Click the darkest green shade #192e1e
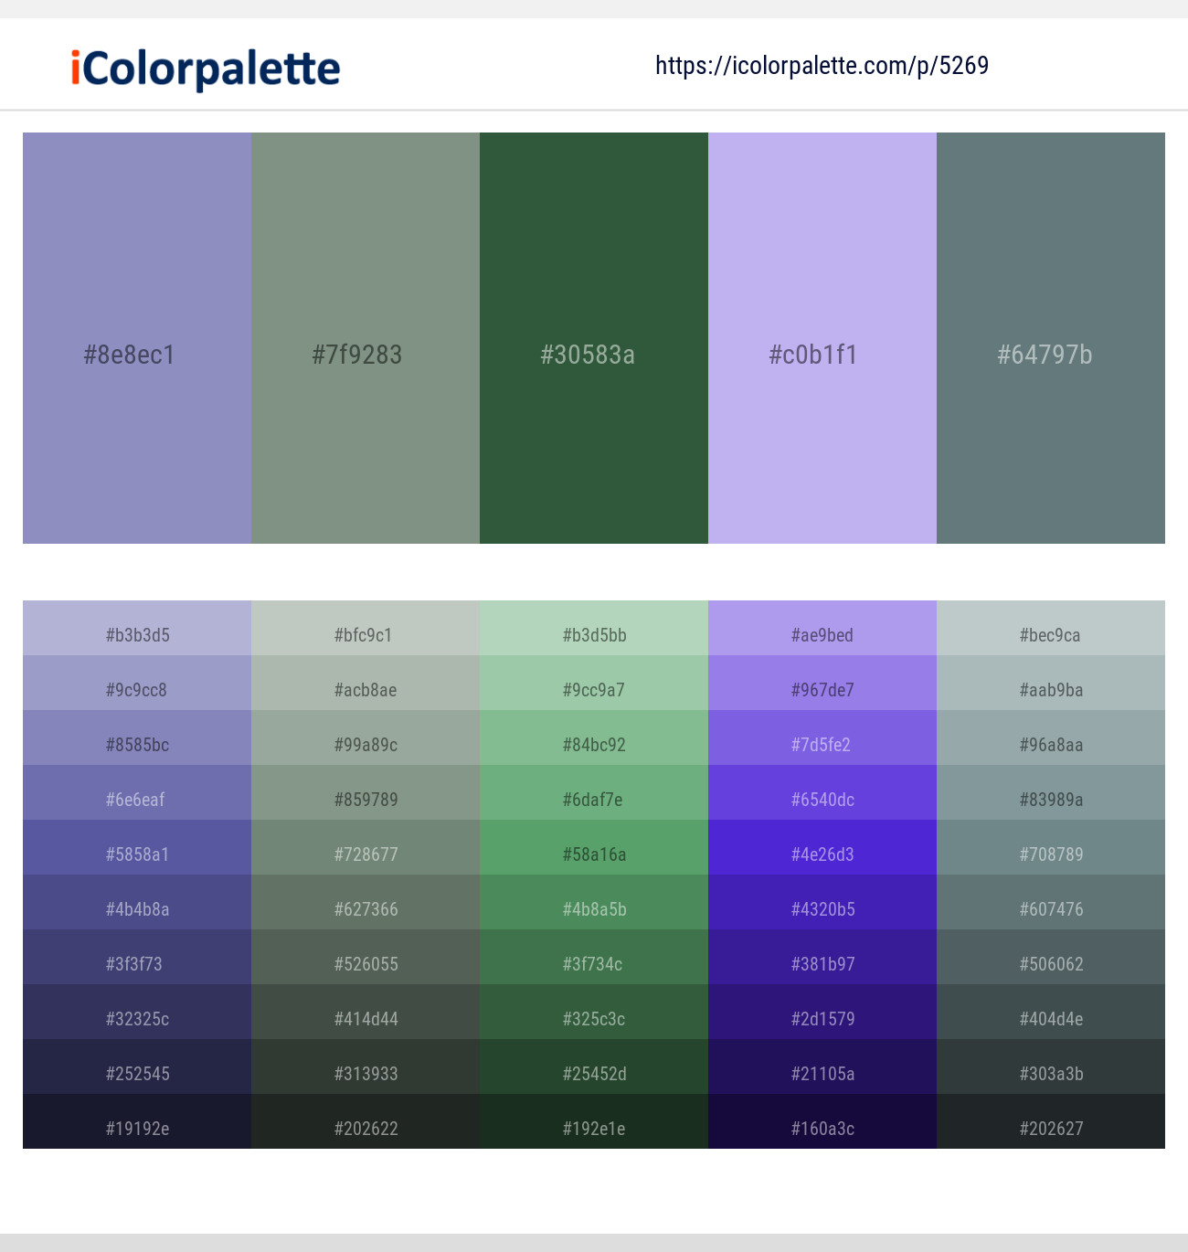The image size is (1188, 1252). tap(593, 1129)
